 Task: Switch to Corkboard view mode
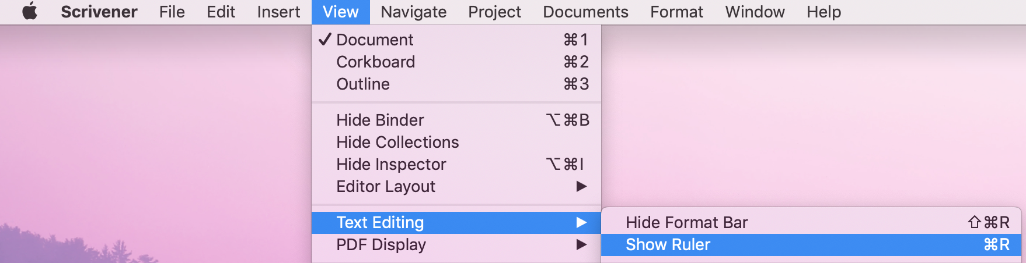click(x=456, y=62)
